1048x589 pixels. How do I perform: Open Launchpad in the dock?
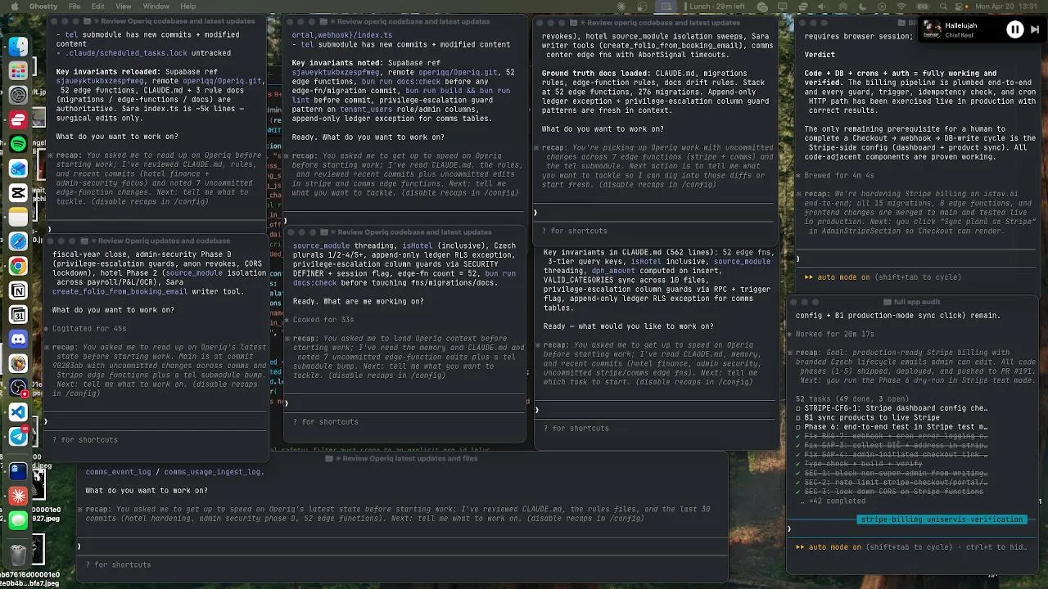18,71
